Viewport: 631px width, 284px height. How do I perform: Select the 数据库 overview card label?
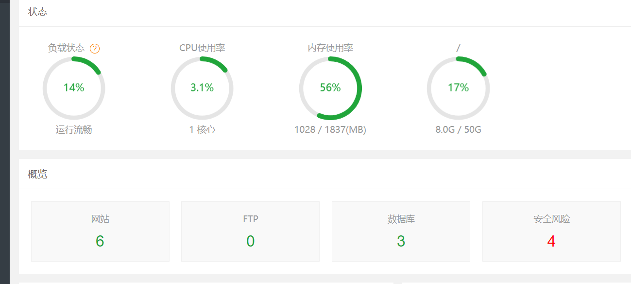pyautogui.click(x=401, y=219)
